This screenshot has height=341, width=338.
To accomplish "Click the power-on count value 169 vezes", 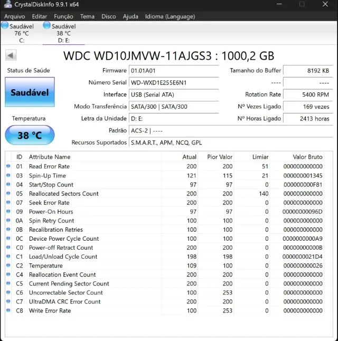I will point(308,107).
